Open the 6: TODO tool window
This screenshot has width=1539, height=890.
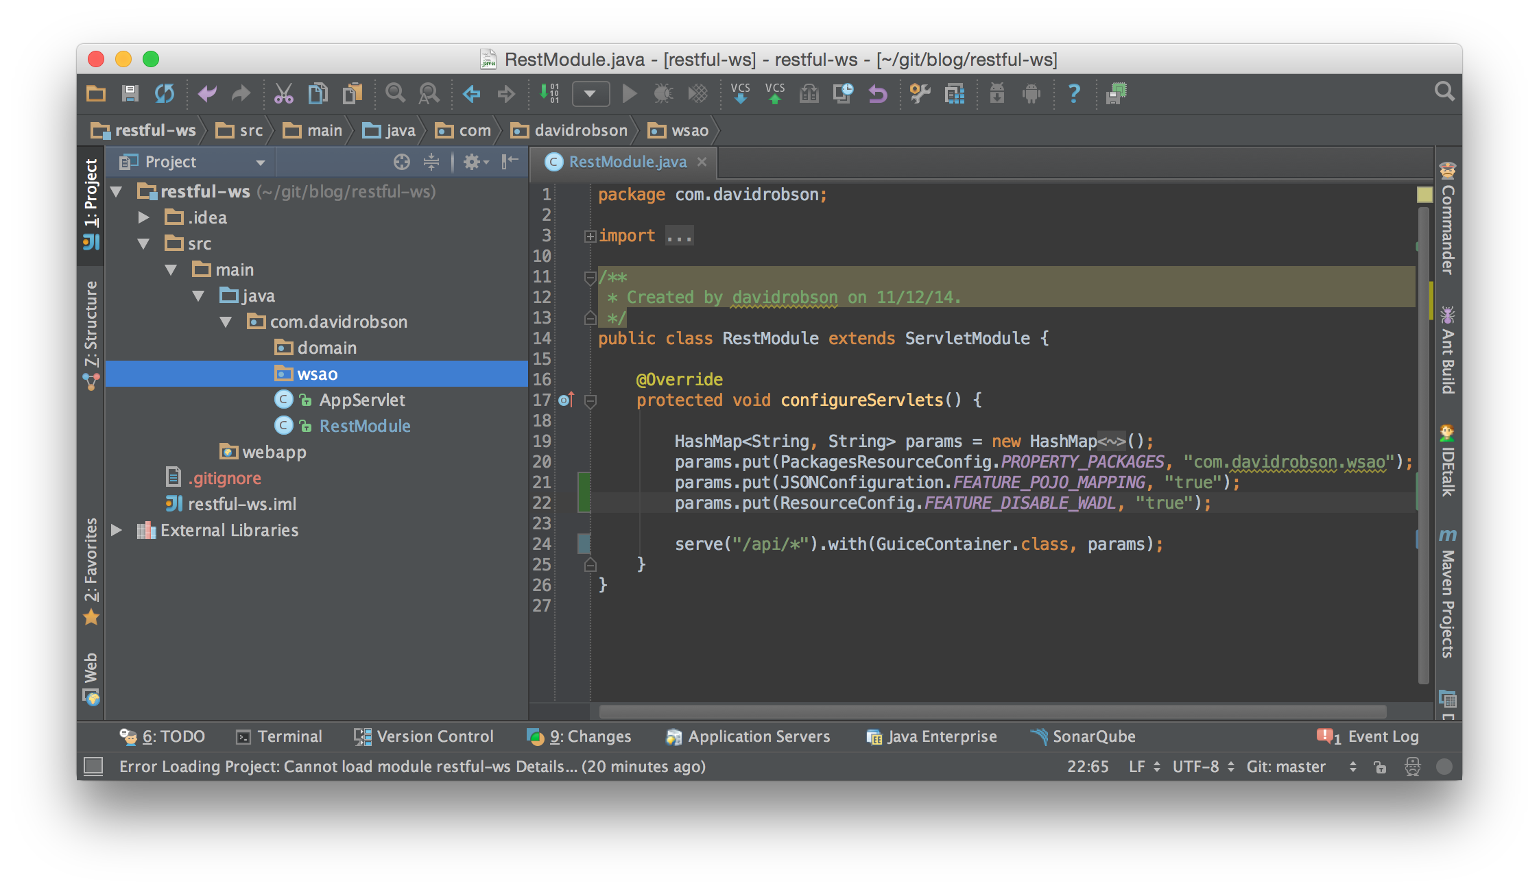tap(163, 736)
